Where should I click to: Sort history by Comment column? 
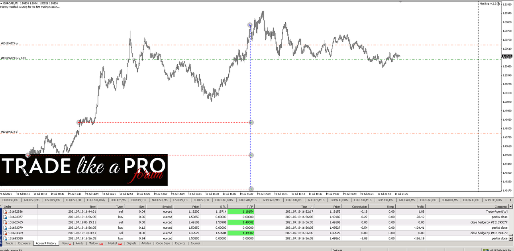tap(467, 206)
